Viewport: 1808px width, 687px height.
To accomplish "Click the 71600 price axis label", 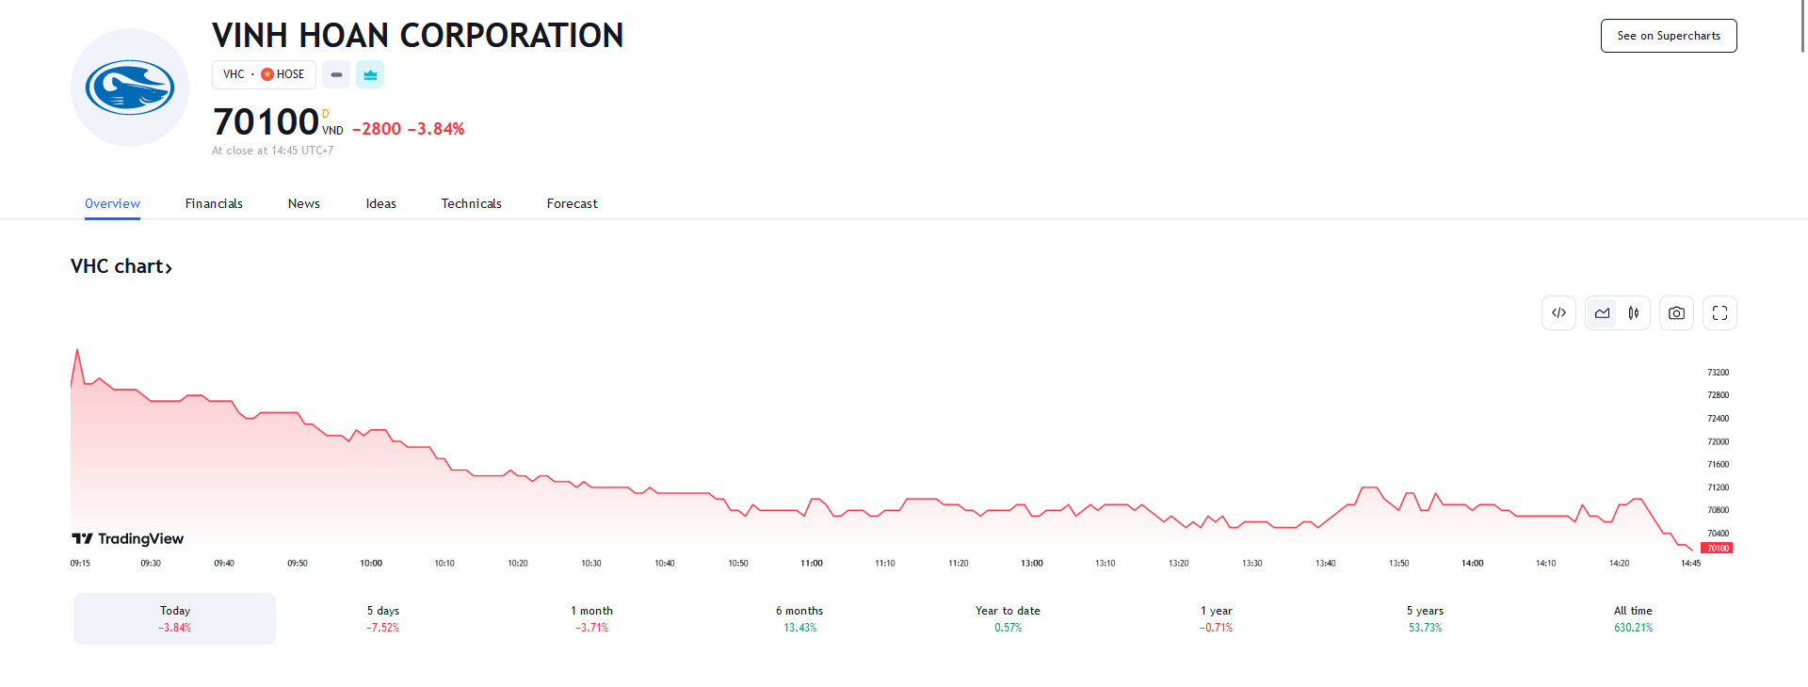I will 1719,465.
